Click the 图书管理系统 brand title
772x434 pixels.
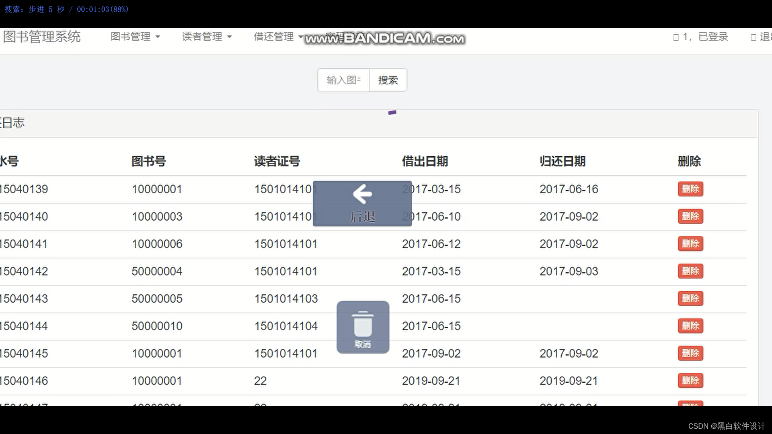[42, 37]
